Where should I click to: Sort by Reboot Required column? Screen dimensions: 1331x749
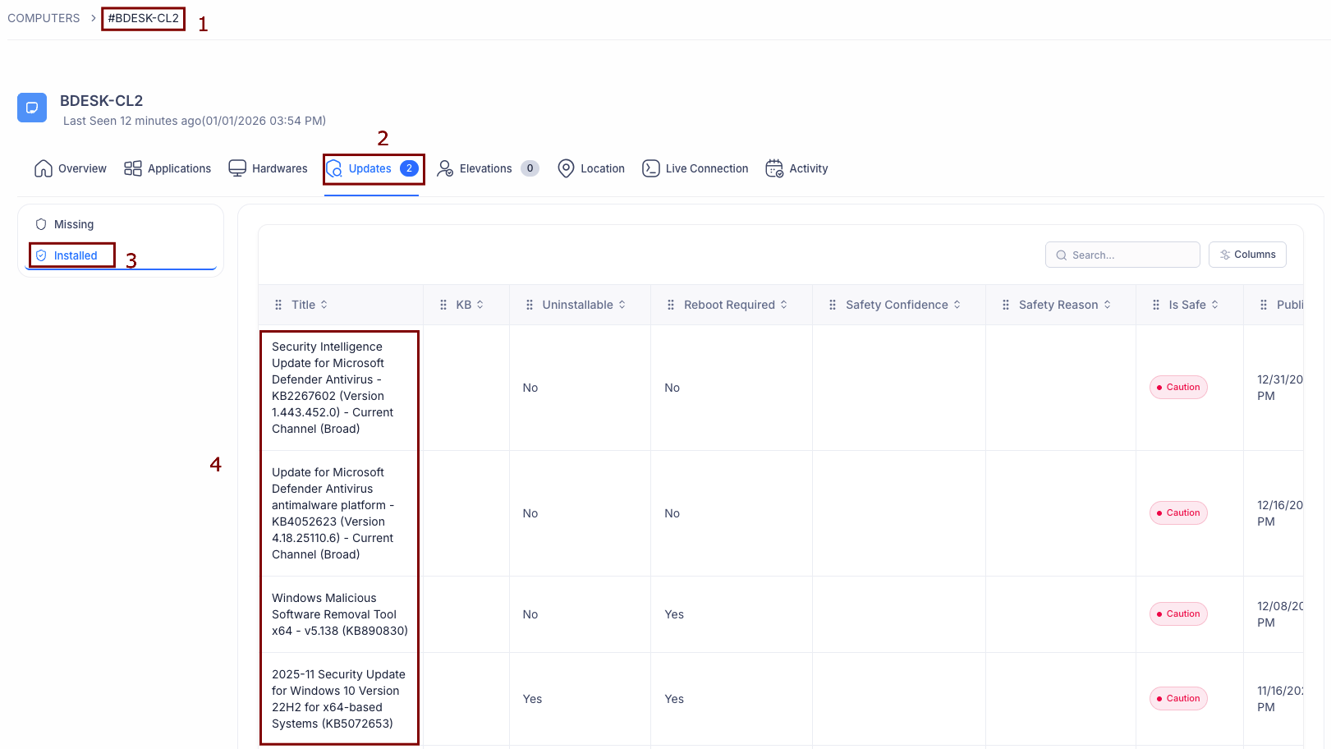(x=784, y=305)
